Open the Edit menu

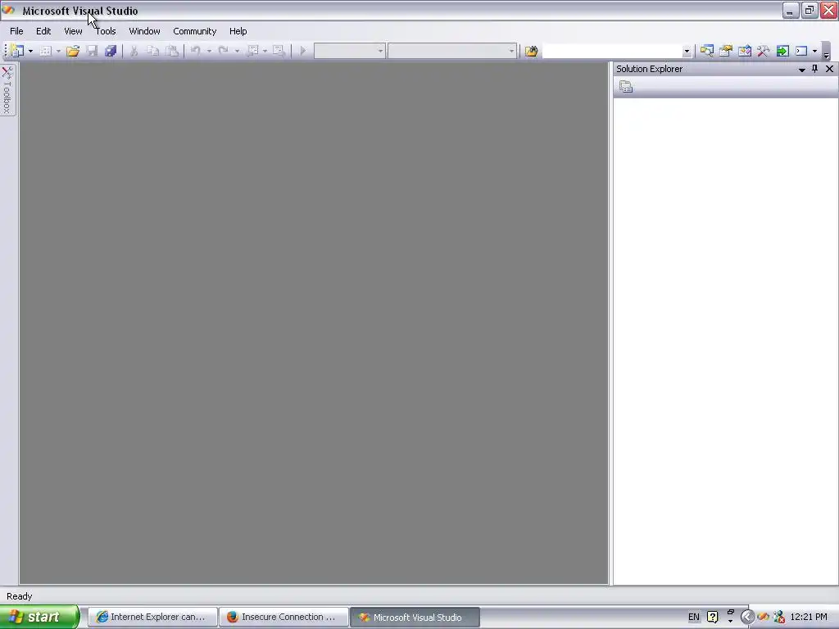tap(43, 31)
